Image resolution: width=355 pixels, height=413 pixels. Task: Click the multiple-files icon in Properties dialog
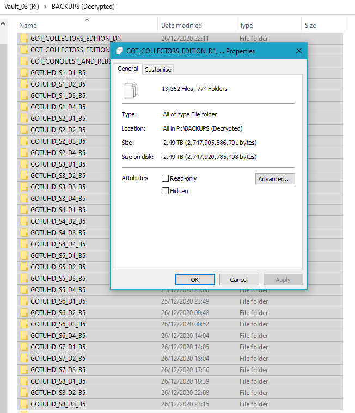tap(131, 90)
